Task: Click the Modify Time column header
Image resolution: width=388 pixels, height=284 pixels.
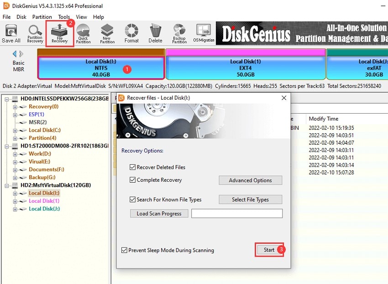Action: (x=324, y=119)
